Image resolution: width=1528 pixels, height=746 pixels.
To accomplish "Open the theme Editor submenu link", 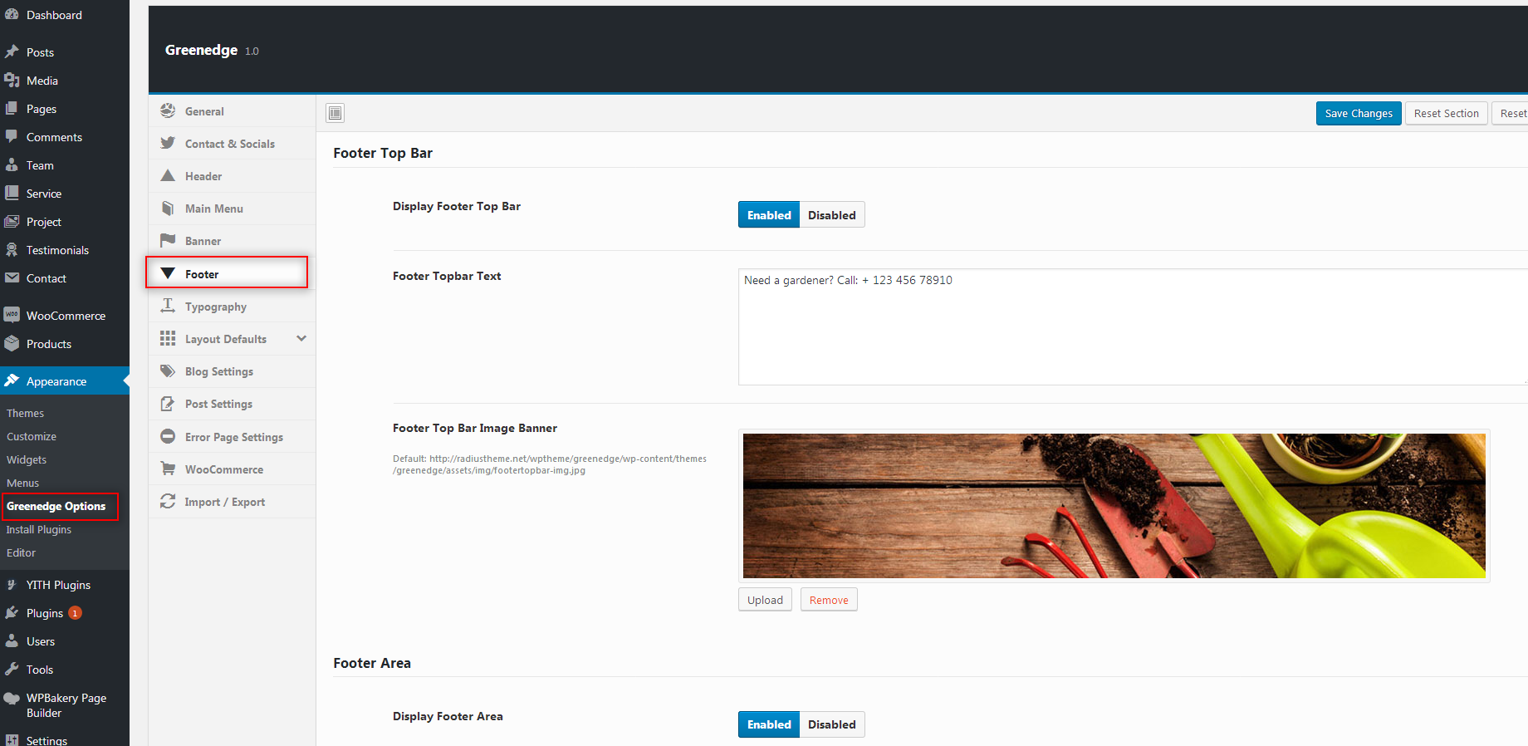I will (x=22, y=552).
